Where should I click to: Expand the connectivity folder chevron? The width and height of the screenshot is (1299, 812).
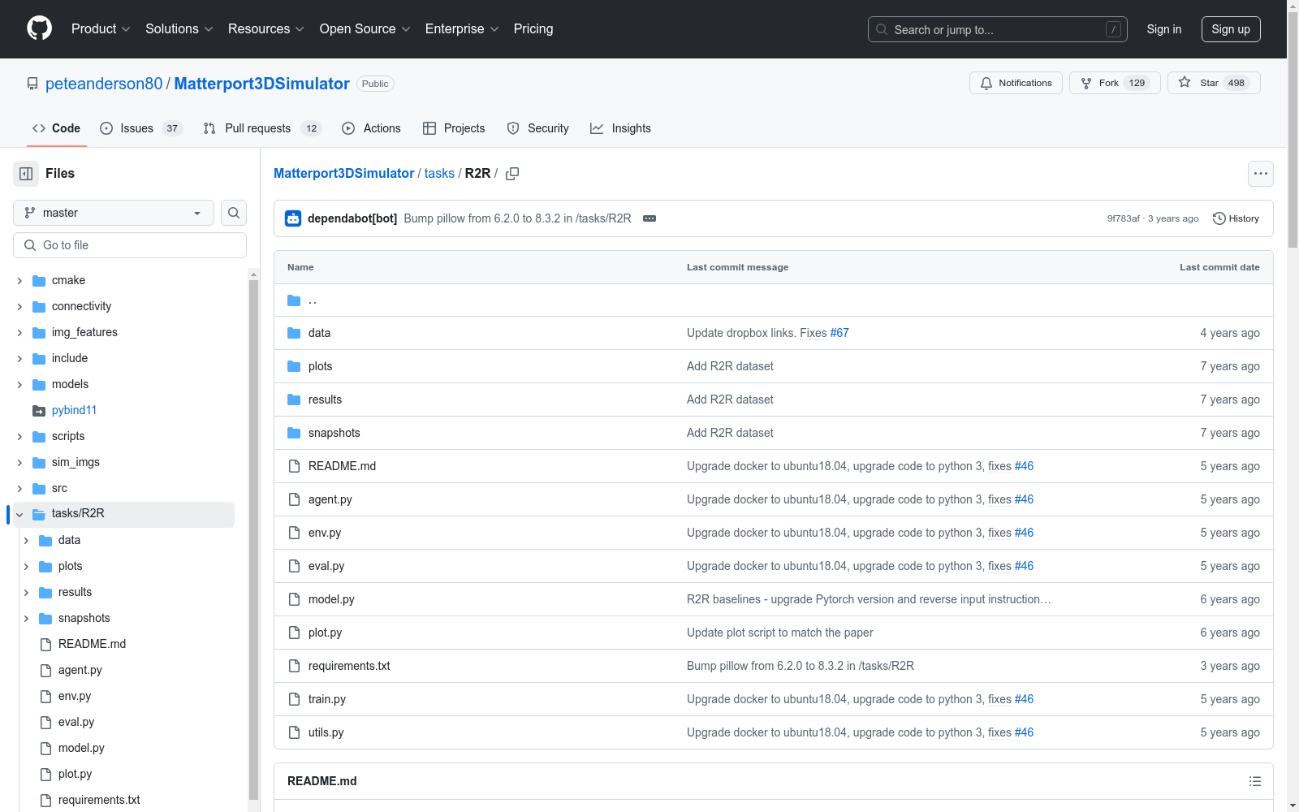pyautogui.click(x=19, y=307)
